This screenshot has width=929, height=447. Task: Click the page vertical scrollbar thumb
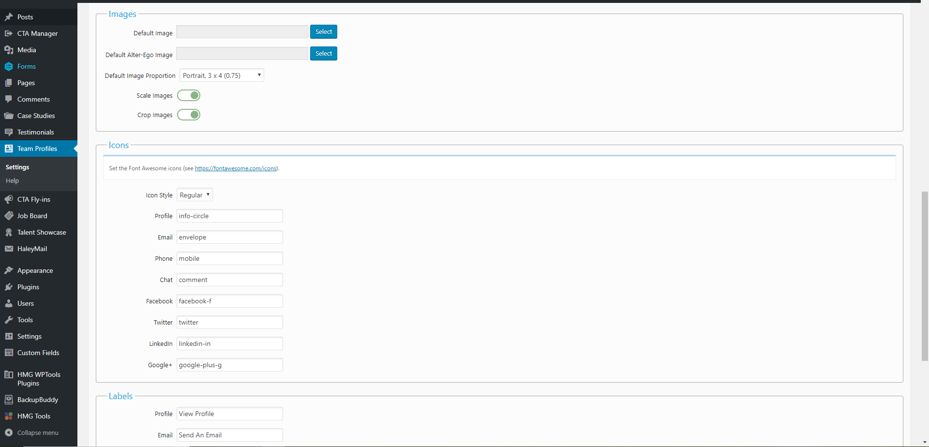(925, 276)
